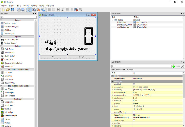The width and height of the screenshot is (185, 127).
Task: Expand the sizePolicy property row
Action: click(112, 90)
